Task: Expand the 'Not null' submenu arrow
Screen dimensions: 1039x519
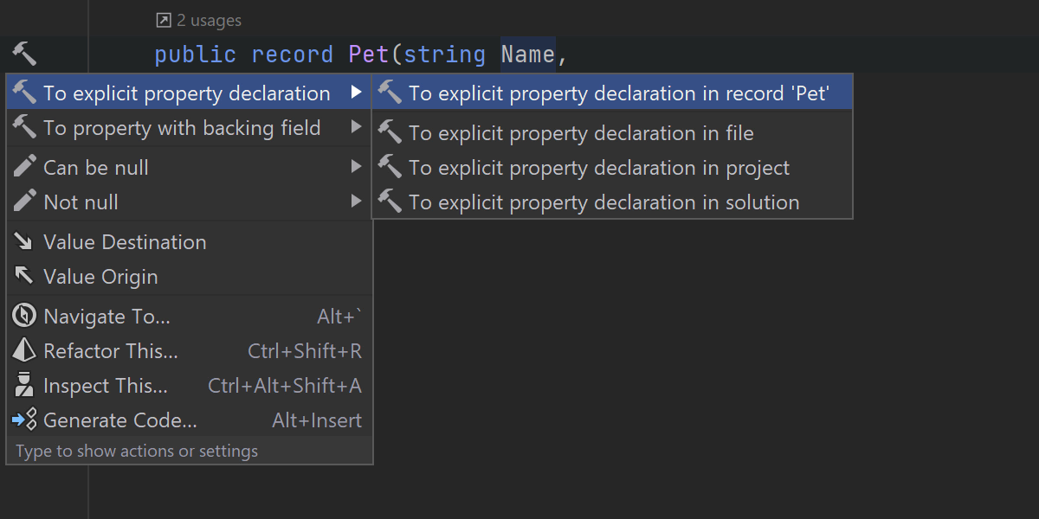Action: [x=356, y=202]
